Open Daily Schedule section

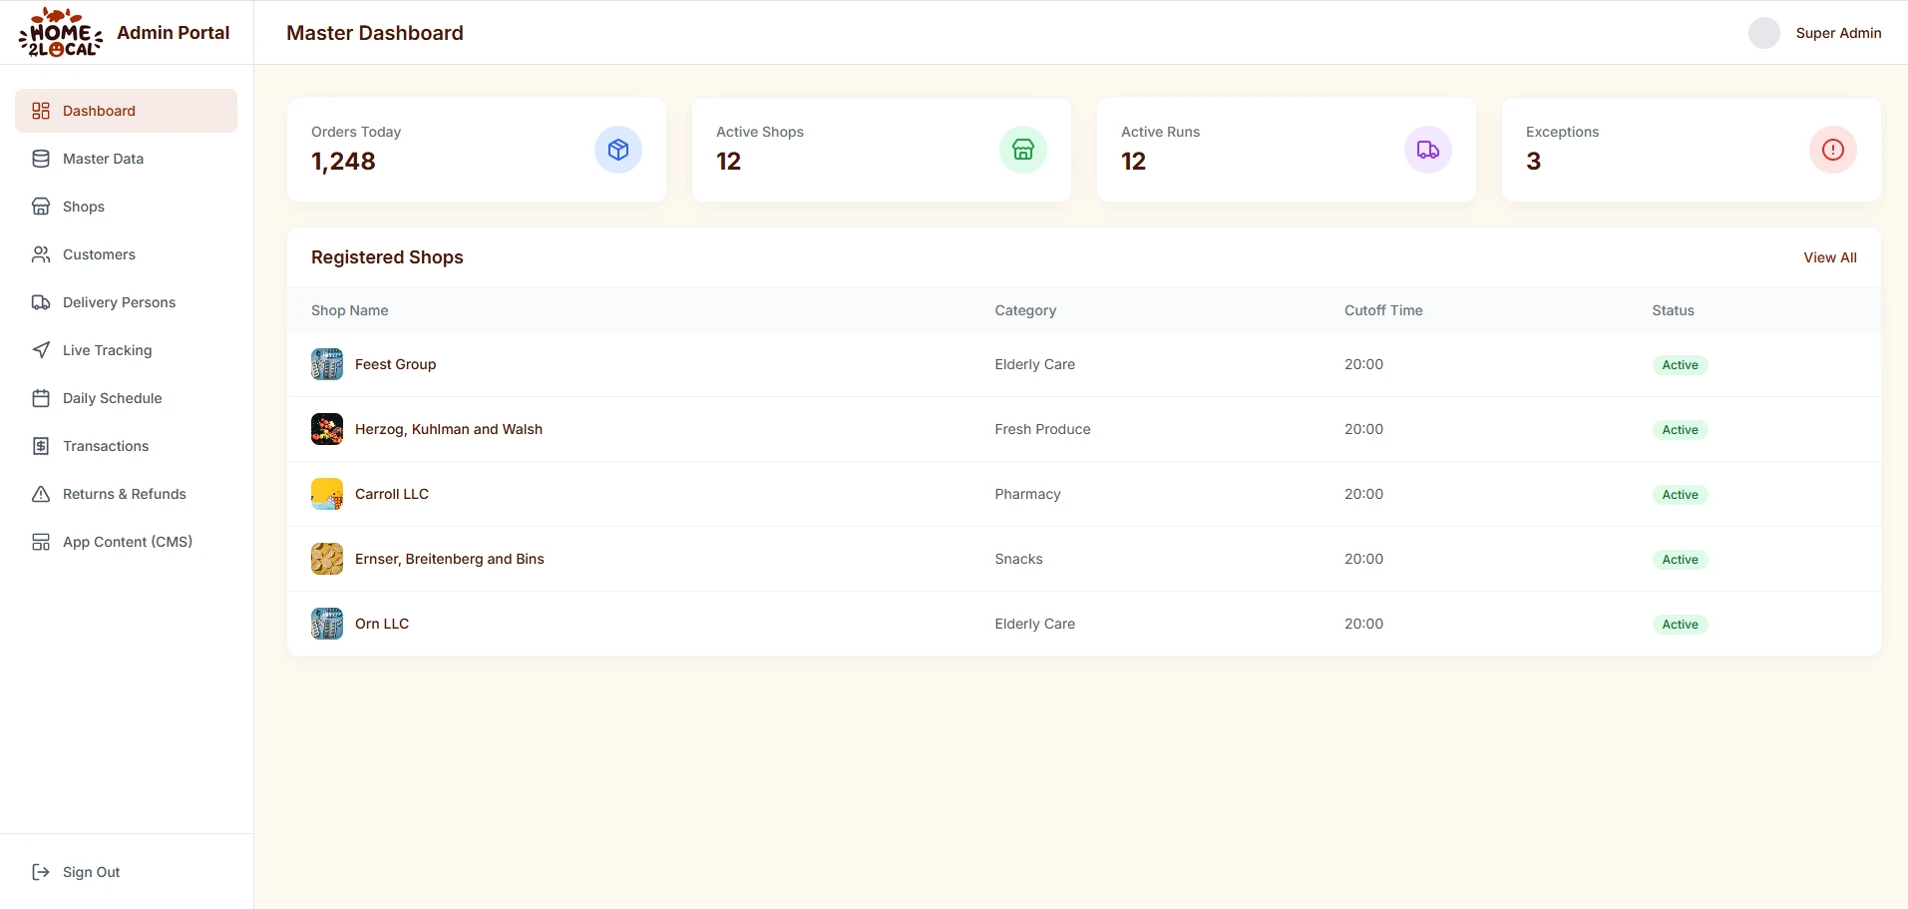[x=126, y=398]
